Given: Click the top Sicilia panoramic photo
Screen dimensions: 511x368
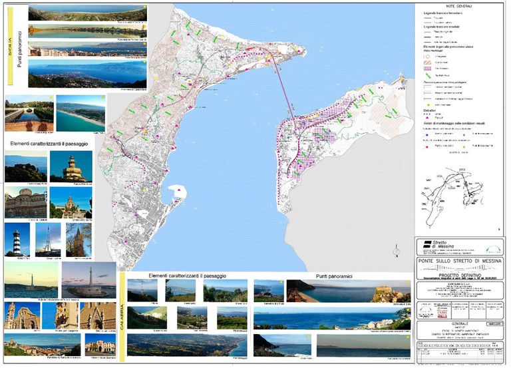Looking at the screenshot, I should coord(87,13).
